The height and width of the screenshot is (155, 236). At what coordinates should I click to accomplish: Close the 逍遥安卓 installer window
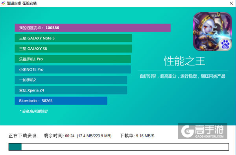(231, 3)
